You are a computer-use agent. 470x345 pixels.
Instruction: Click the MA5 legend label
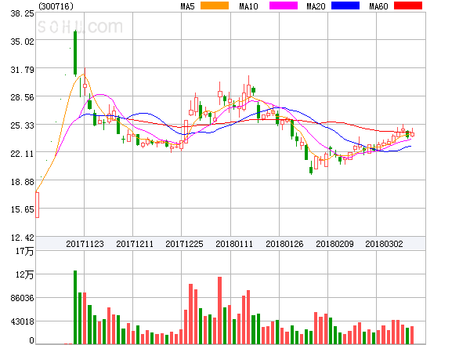[187, 6]
